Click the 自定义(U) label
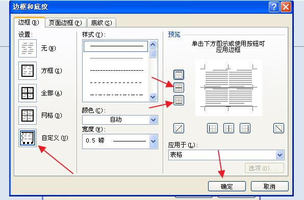The height and width of the screenshot is (200, 304). pyautogui.click(x=55, y=138)
